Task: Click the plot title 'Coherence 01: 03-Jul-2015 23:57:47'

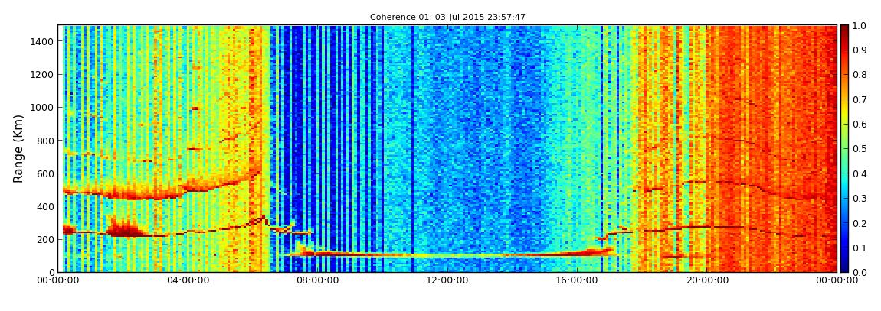Action: [447, 18]
